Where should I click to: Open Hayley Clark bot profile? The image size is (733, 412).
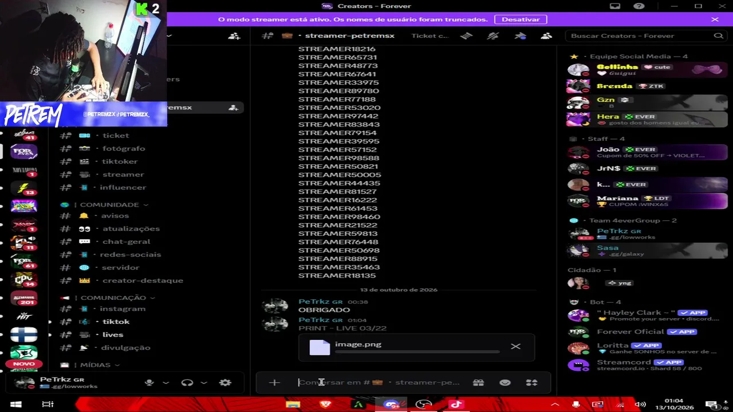[647, 315]
